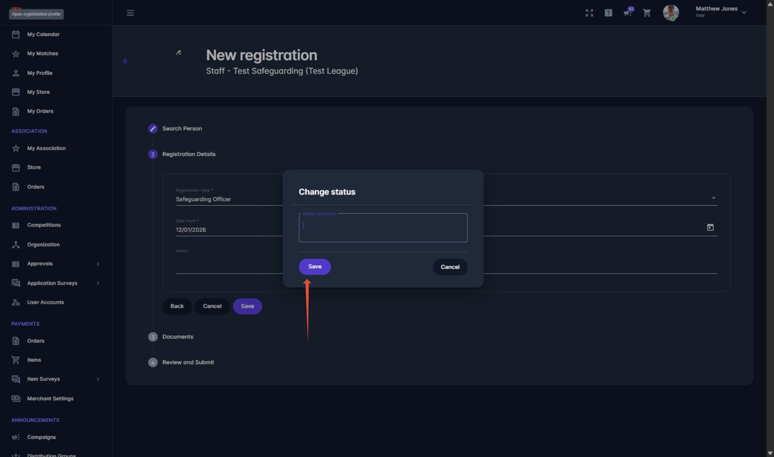Save the Change status dialog
Screen dimensions: 774x457
click(315, 267)
